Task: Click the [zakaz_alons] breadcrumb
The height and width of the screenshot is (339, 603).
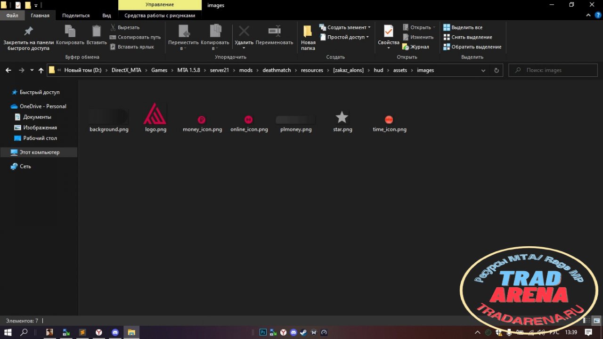Action: pos(348,70)
